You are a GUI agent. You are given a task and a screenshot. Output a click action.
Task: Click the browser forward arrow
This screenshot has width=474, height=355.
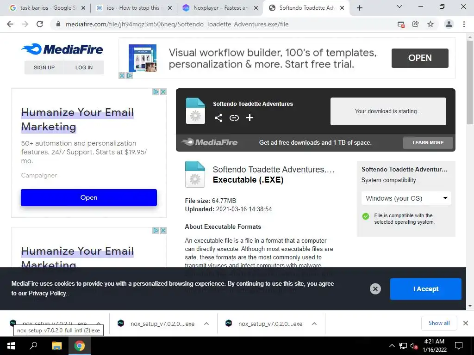point(25,24)
